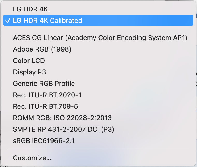Apply the sRGB IEC61966-2.1 profile

coord(44,141)
